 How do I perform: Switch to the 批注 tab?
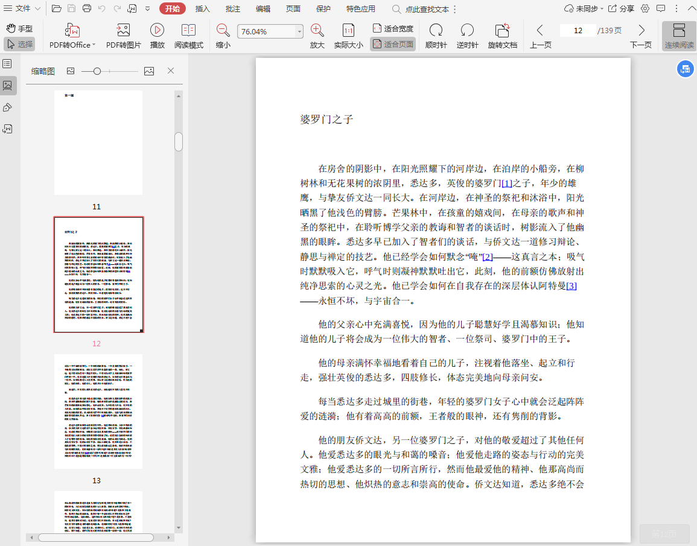[232, 9]
